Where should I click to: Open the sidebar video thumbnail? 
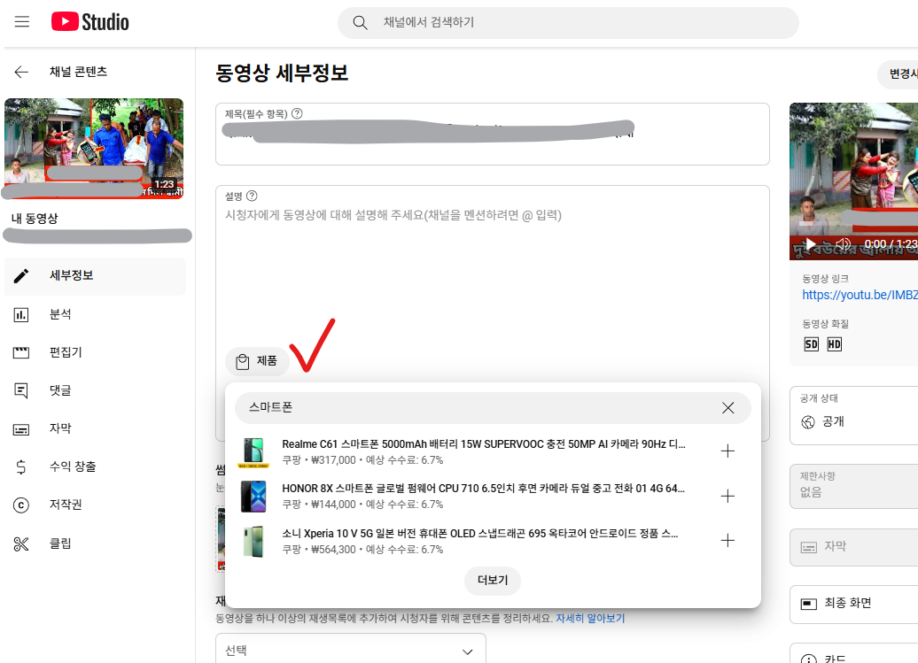[94, 149]
